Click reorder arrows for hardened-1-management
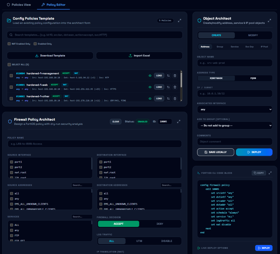This screenshot has height=254, width=280. [x=168, y=76]
